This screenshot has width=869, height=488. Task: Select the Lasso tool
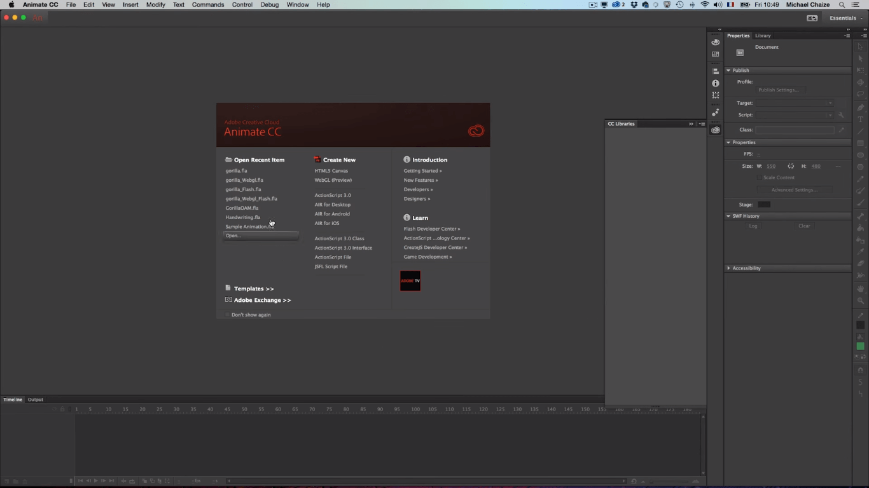pyautogui.click(x=861, y=94)
